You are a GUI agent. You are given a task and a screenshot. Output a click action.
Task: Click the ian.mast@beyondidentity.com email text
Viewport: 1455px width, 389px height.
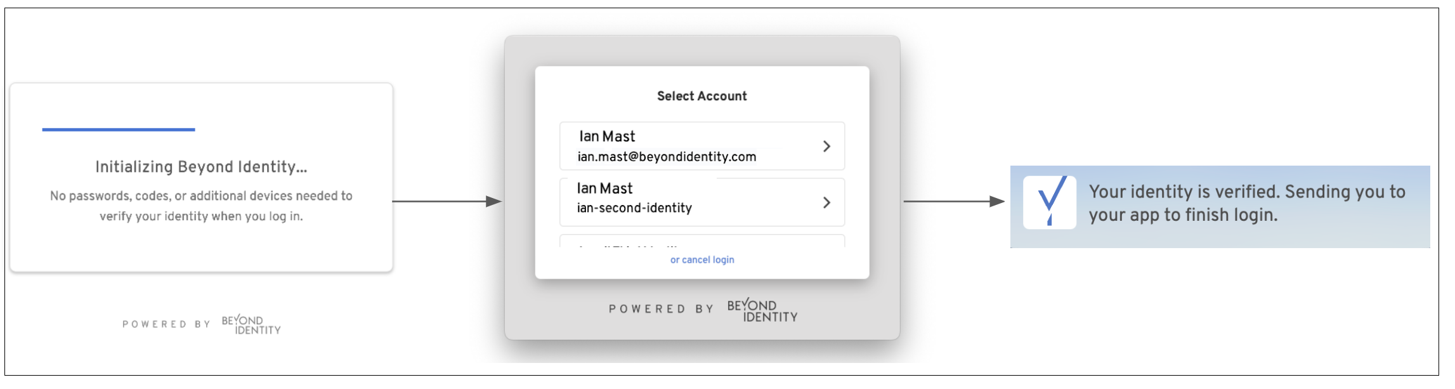(x=667, y=157)
